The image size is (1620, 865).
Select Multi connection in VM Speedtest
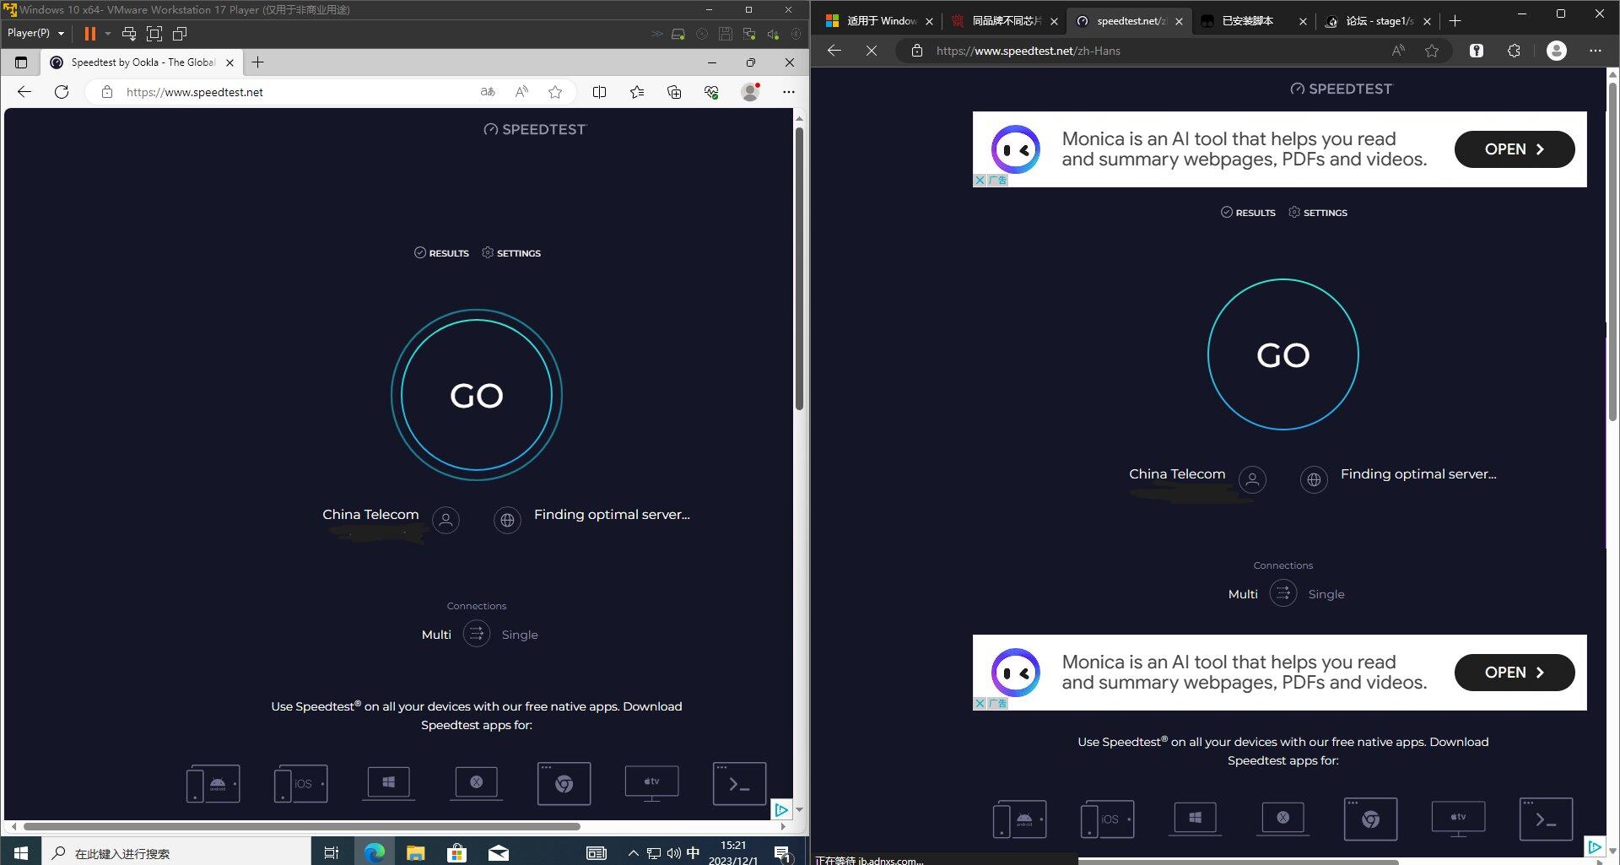tap(436, 635)
